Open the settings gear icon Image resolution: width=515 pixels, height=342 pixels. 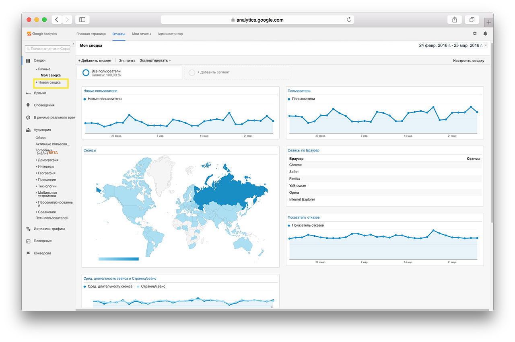coord(475,34)
